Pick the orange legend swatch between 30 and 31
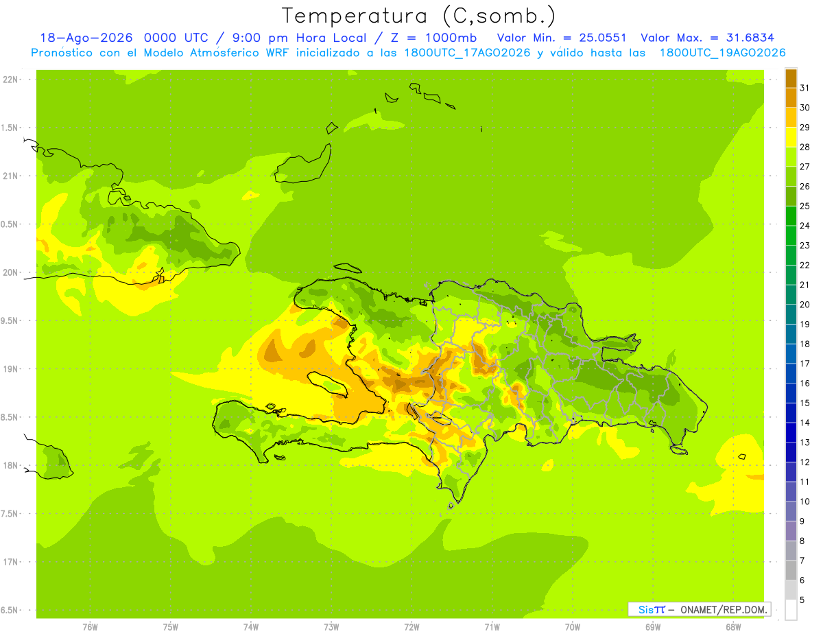 (791, 97)
